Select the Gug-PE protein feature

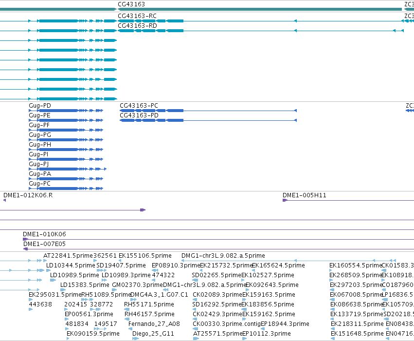coord(66,120)
